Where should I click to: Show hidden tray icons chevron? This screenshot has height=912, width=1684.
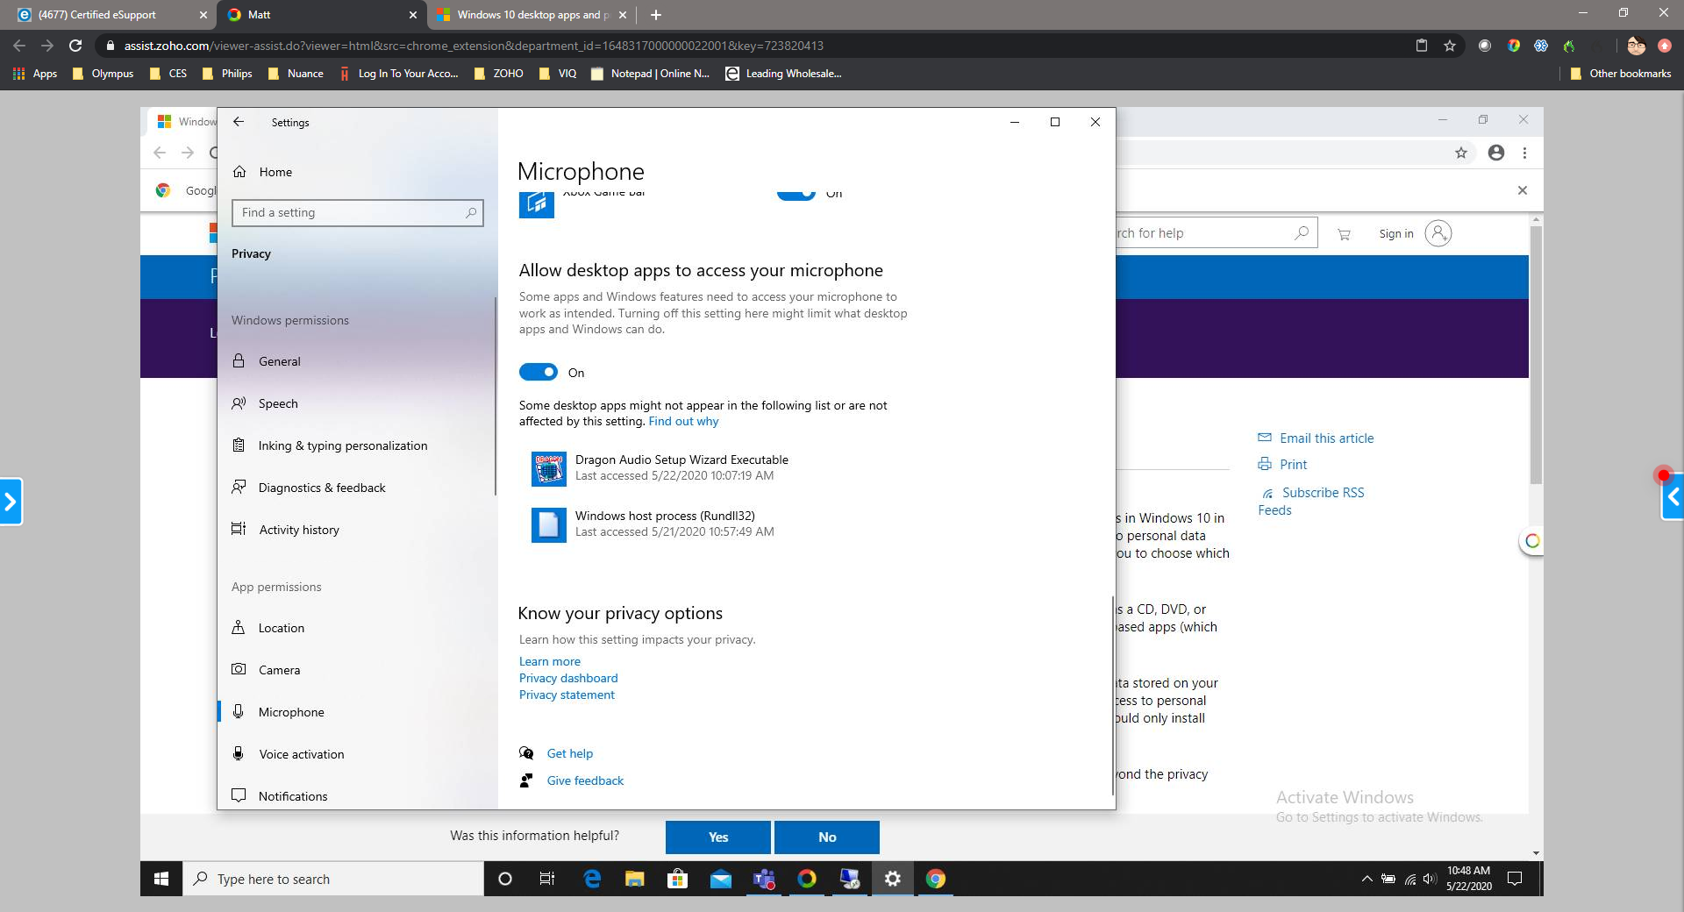pos(1366,879)
